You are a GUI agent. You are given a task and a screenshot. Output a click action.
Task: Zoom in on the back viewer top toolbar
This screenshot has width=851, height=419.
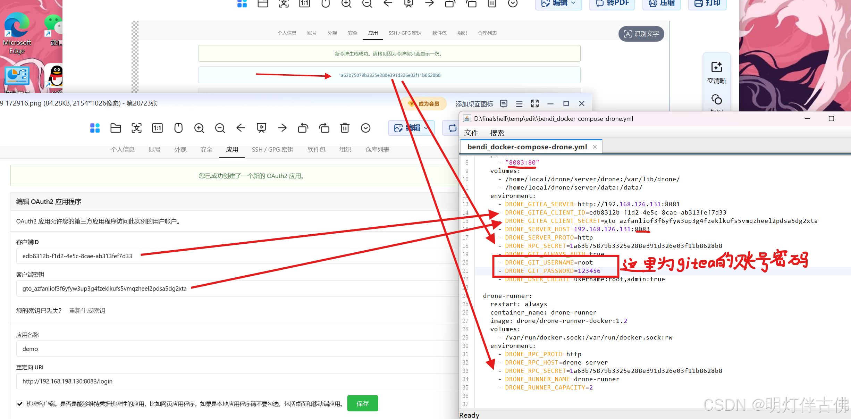click(x=346, y=3)
